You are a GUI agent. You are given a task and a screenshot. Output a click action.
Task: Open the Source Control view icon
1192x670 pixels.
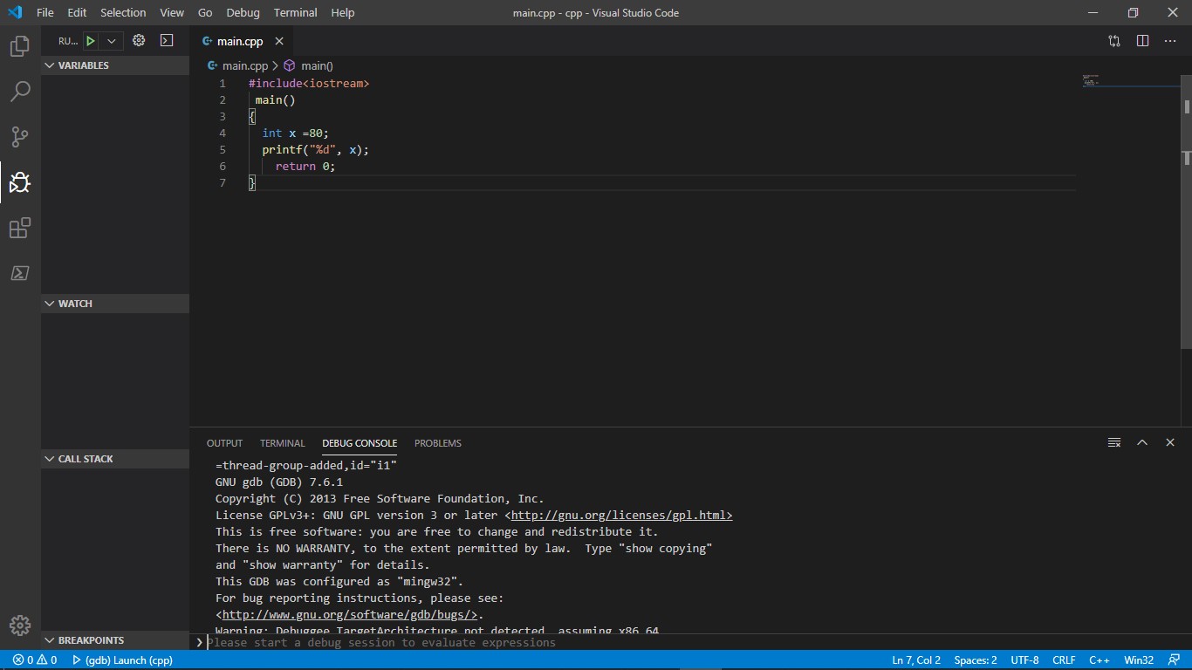19,137
